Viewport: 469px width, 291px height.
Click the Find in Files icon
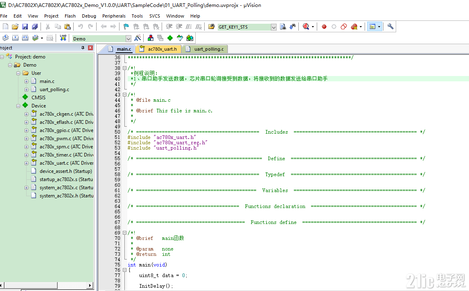point(283,27)
